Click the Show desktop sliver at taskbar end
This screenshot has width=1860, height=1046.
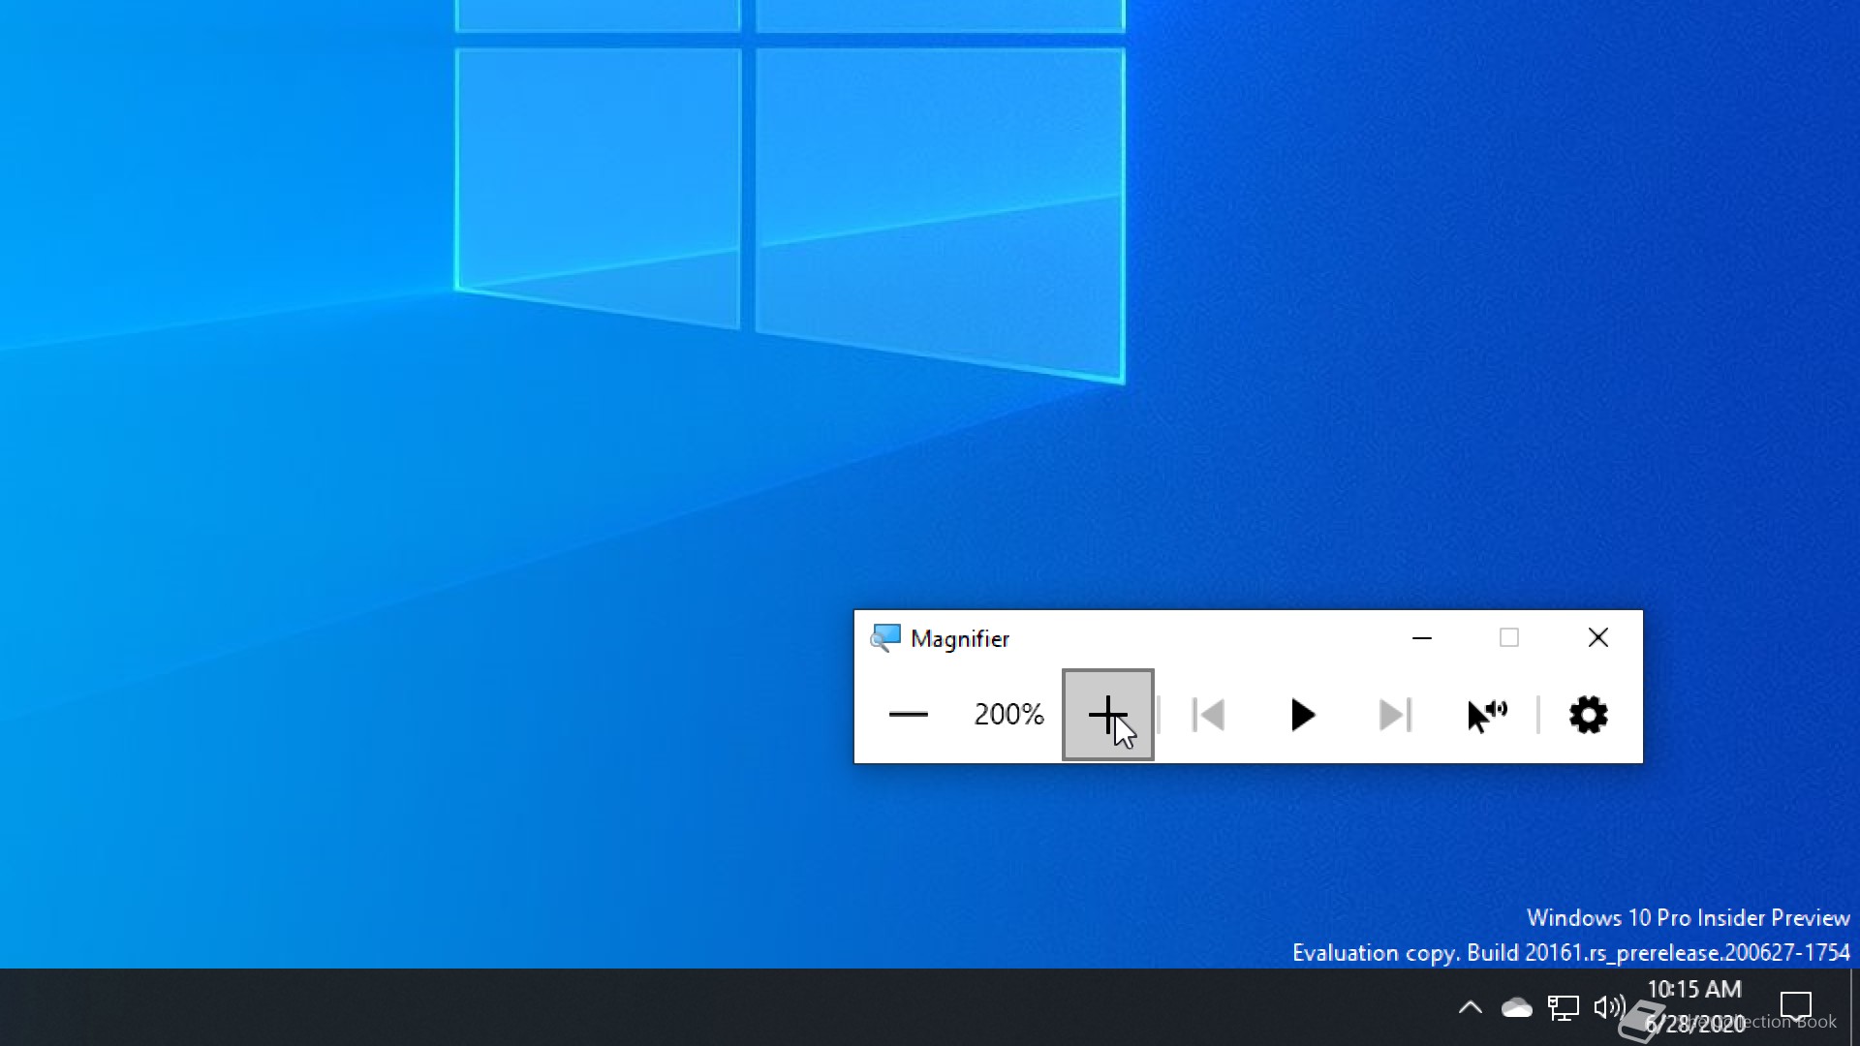pos(1854,1007)
